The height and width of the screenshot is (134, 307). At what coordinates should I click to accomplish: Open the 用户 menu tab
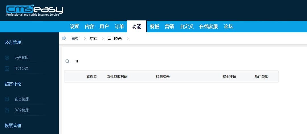(104, 27)
